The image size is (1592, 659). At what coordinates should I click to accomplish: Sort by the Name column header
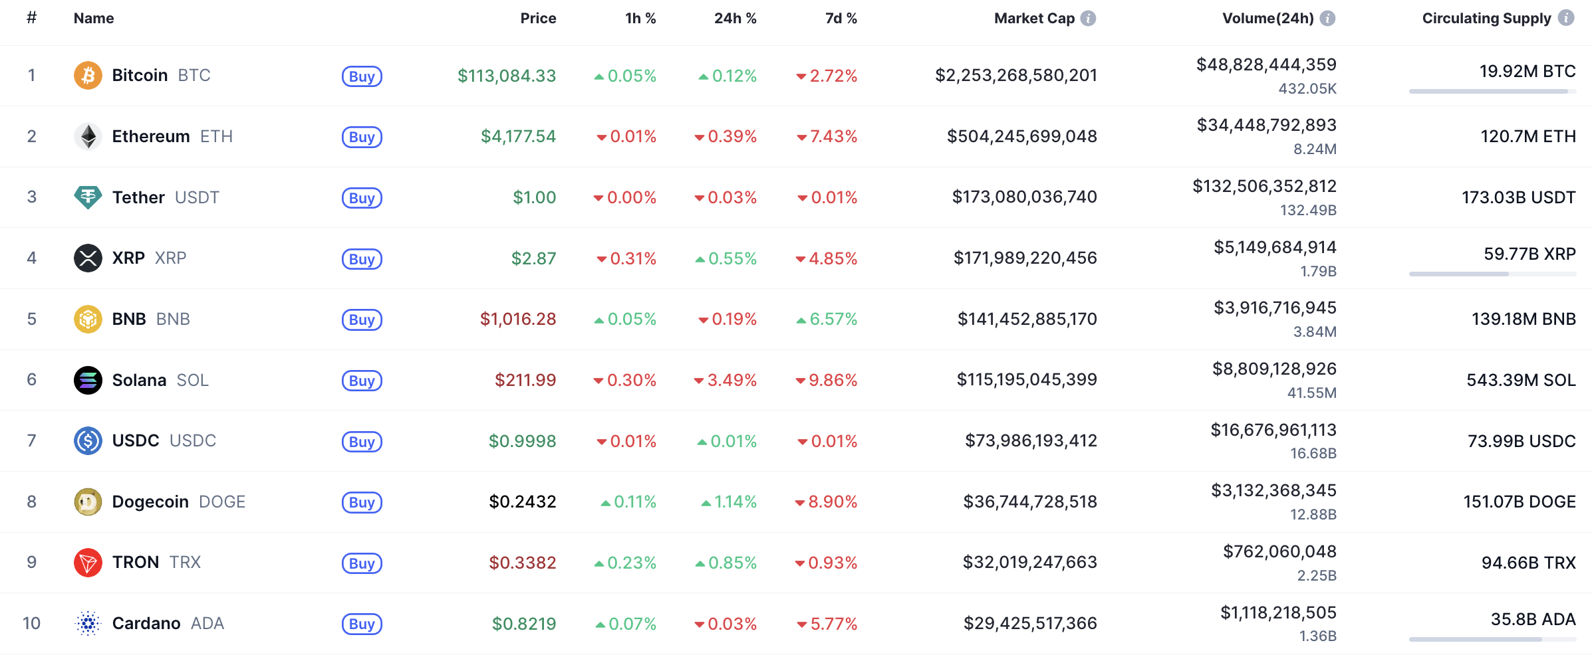click(x=94, y=19)
